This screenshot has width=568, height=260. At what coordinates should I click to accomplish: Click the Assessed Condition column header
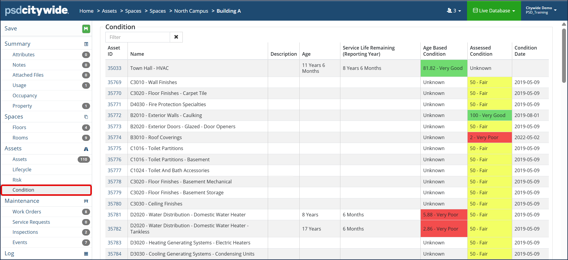point(481,51)
